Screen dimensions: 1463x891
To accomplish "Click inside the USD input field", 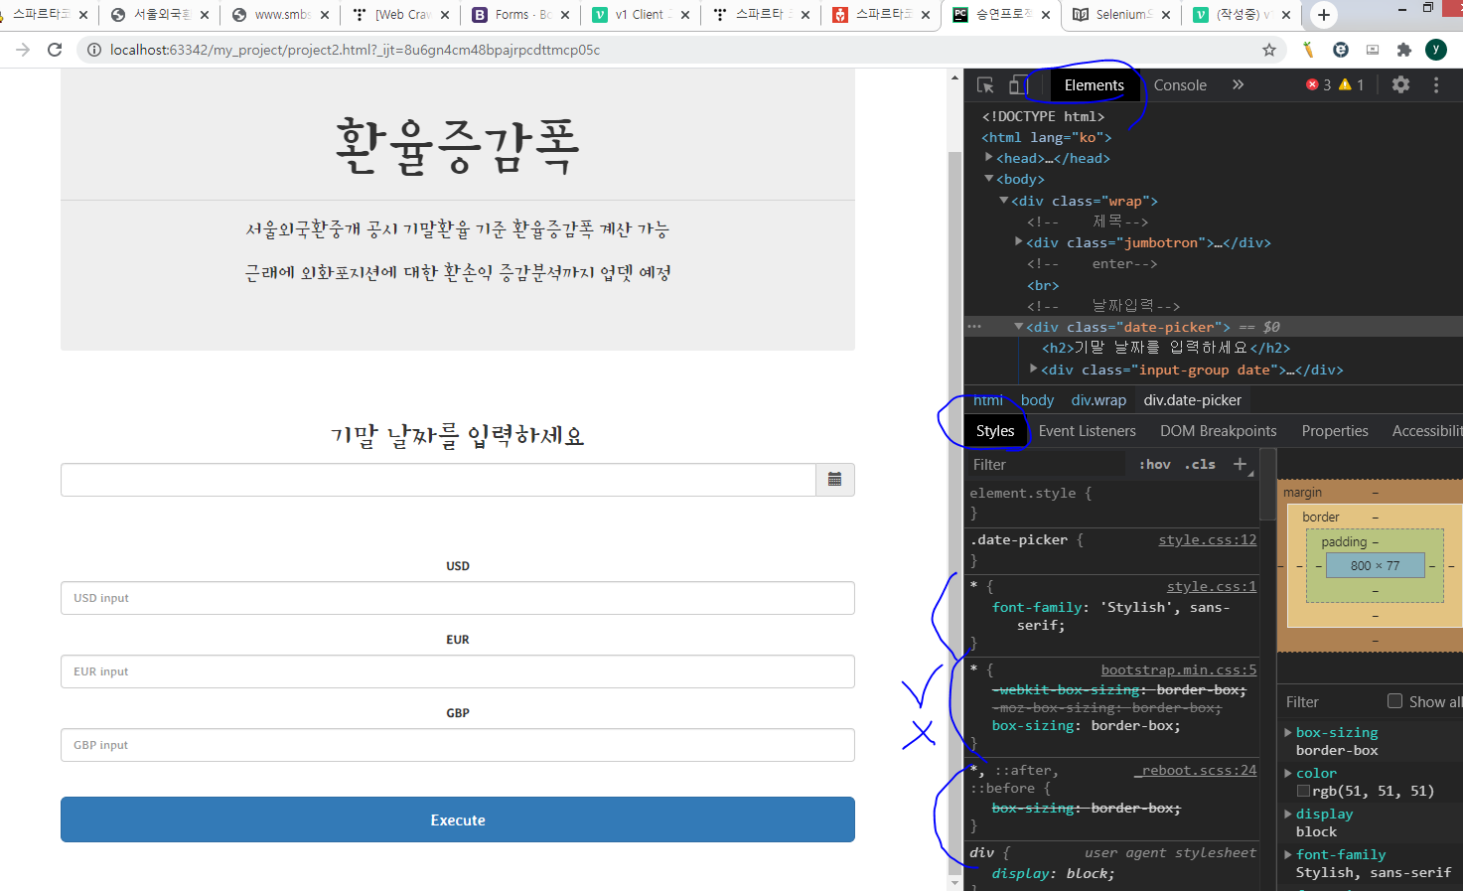I will click(x=457, y=597).
